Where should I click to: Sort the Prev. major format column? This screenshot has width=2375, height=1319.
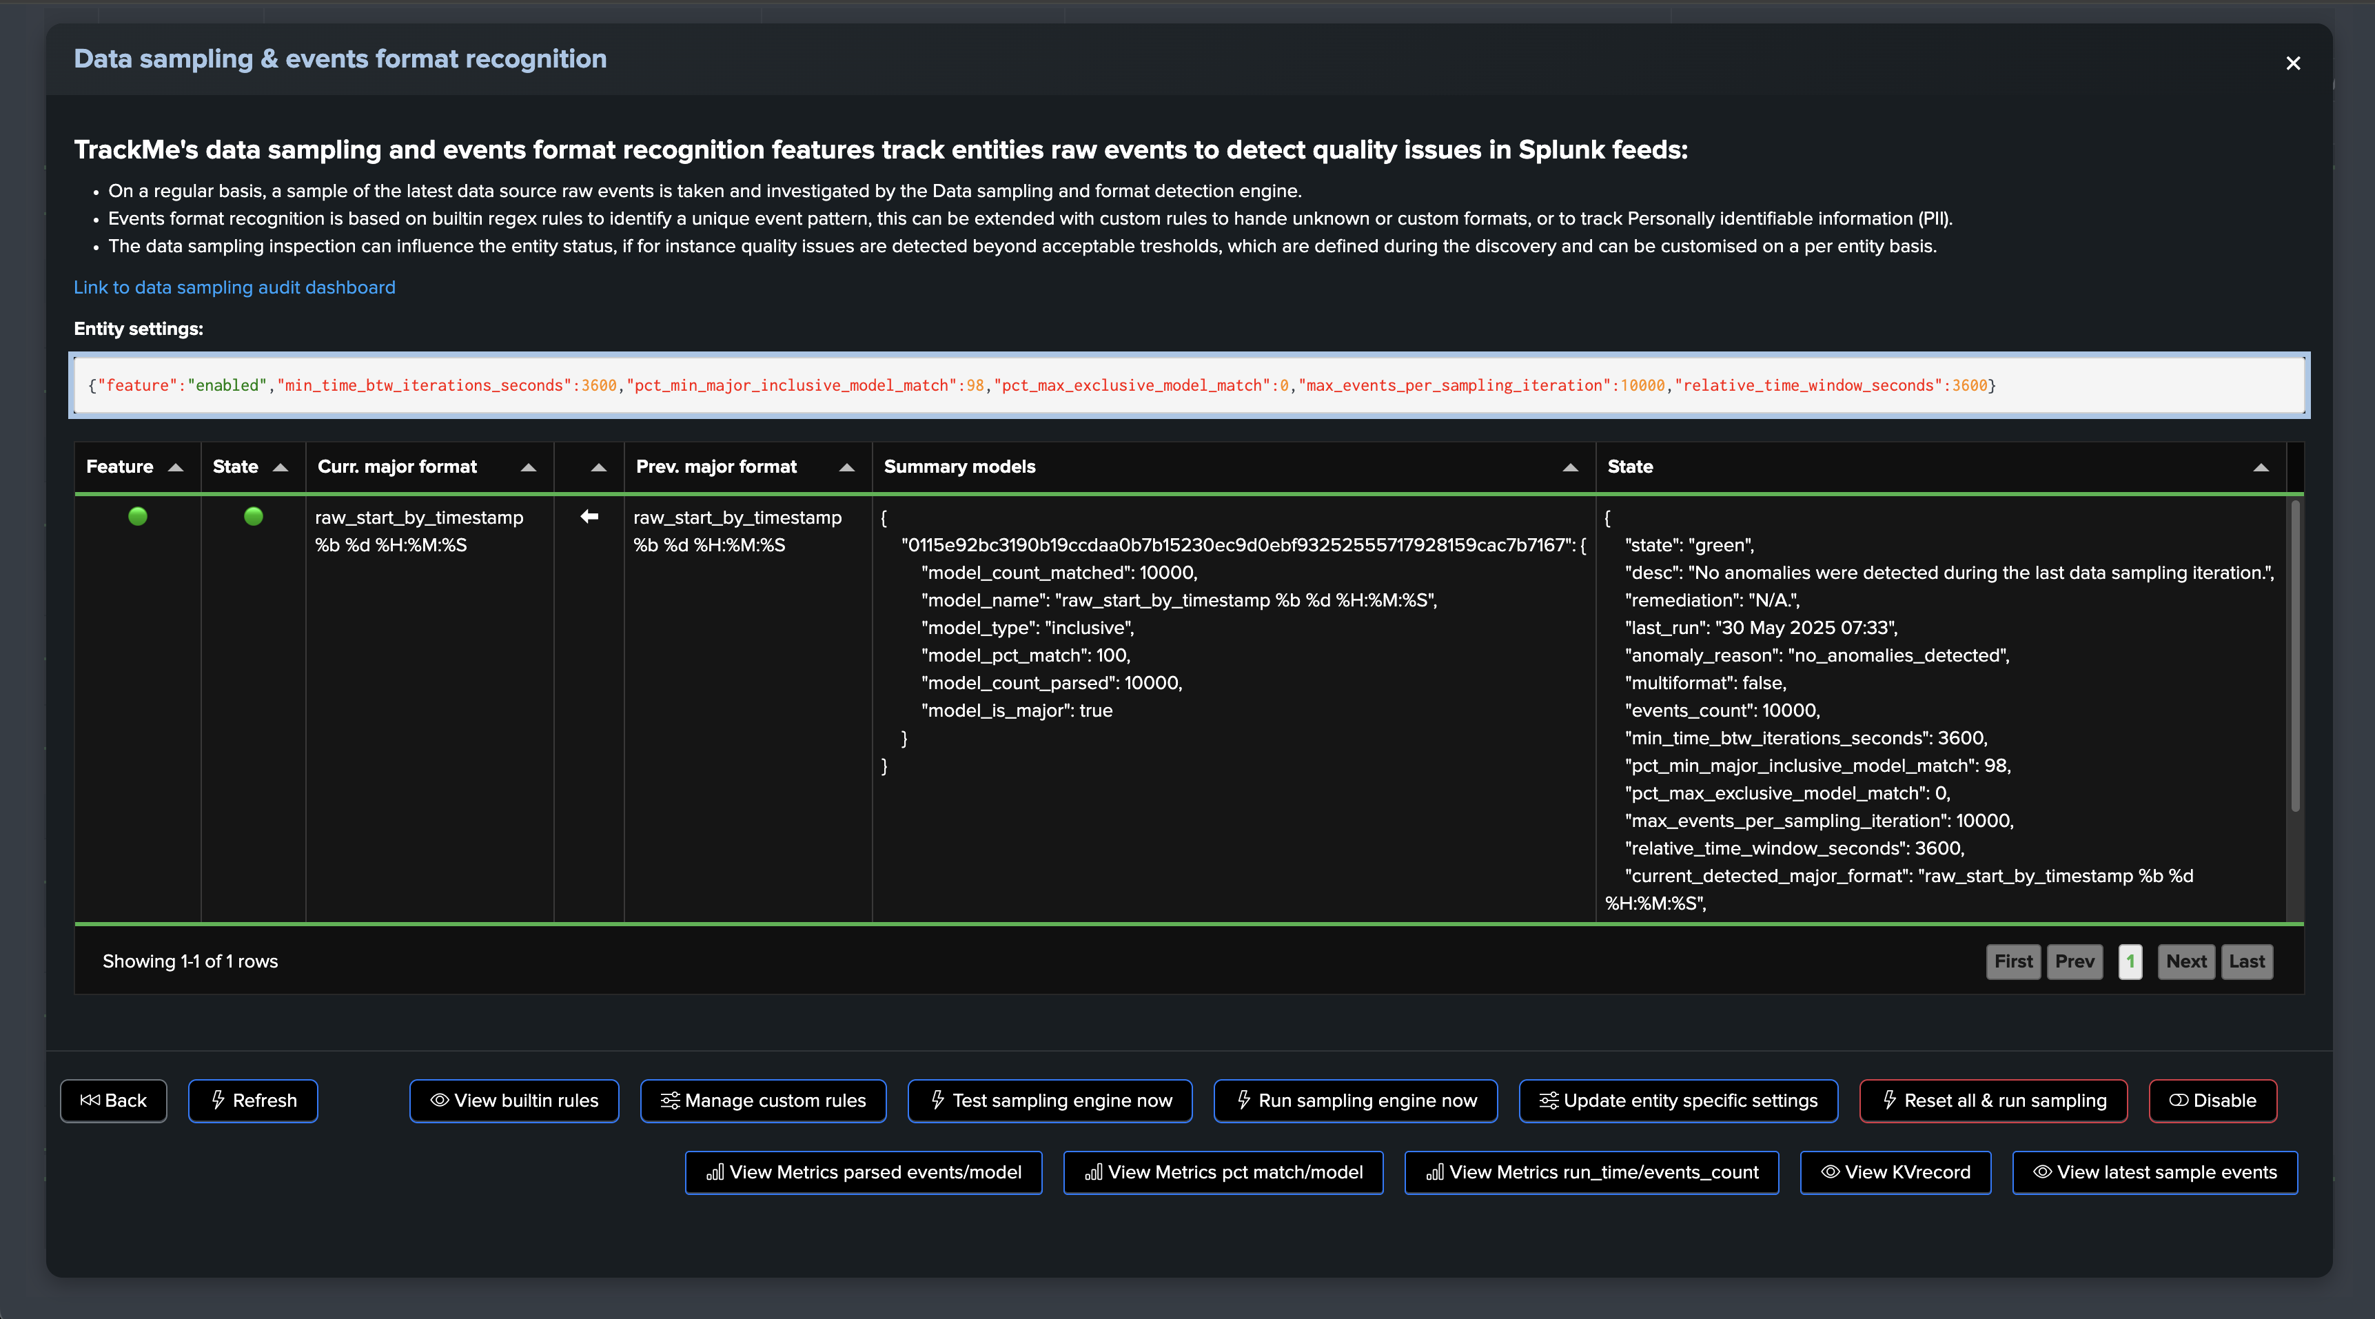[846, 467]
